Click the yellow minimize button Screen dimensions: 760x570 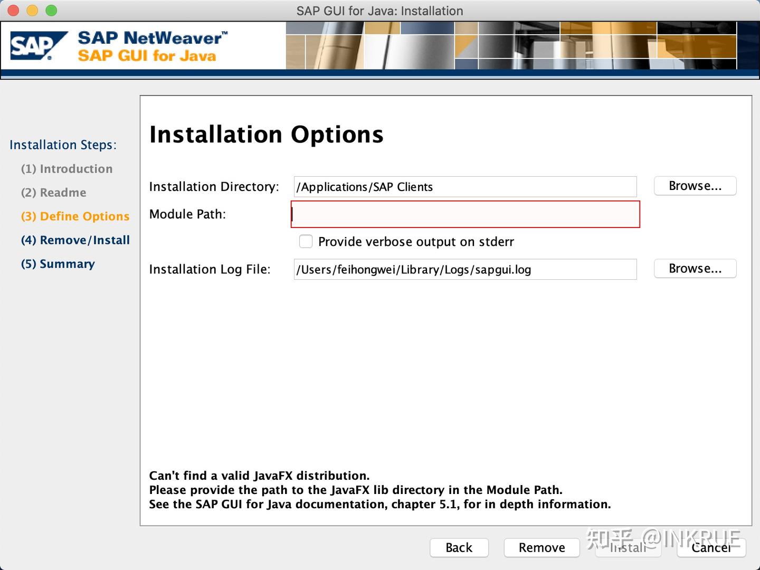click(x=32, y=10)
